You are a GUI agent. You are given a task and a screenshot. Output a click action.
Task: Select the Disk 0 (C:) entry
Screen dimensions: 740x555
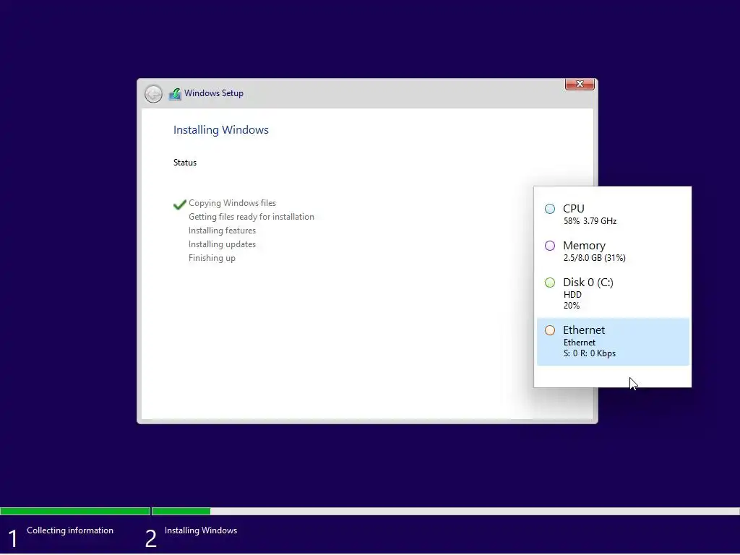click(613, 293)
